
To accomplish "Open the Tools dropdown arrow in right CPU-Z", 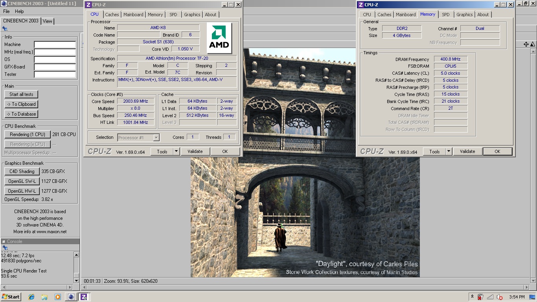I will click(x=449, y=151).
